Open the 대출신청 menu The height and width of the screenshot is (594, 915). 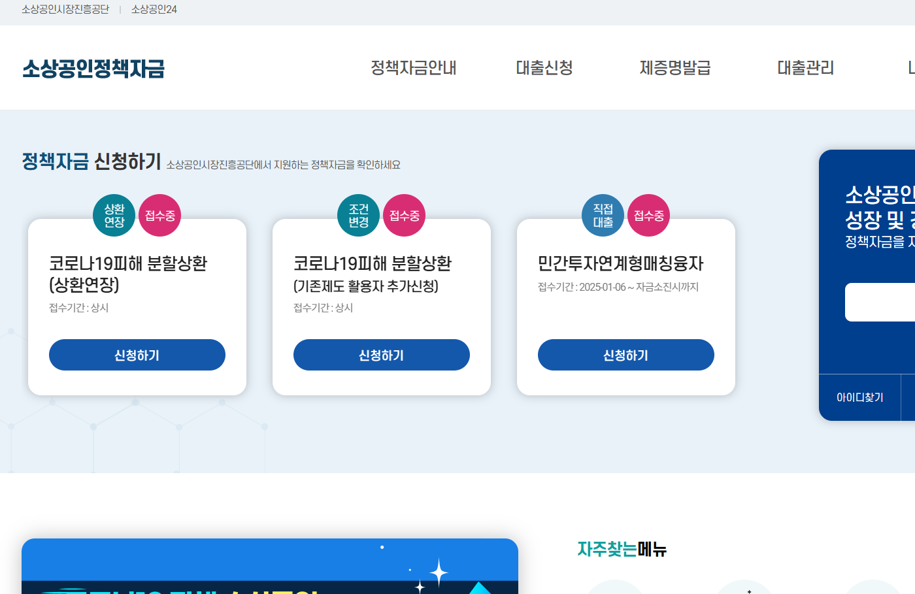(x=543, y=67)
